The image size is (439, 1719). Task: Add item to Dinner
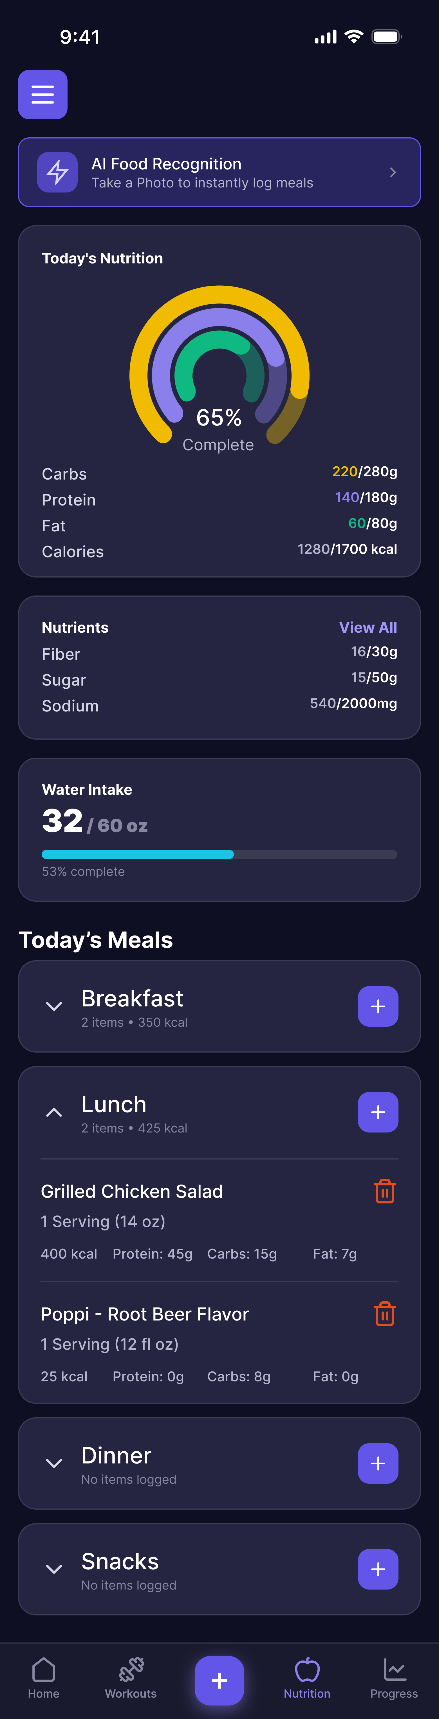(x=378, y=1463)
